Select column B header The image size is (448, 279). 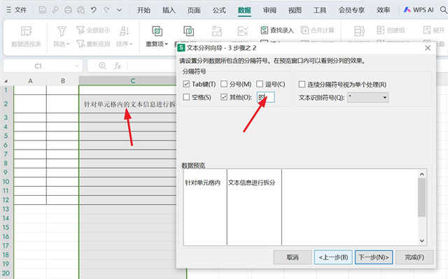[x=63, y=81]
